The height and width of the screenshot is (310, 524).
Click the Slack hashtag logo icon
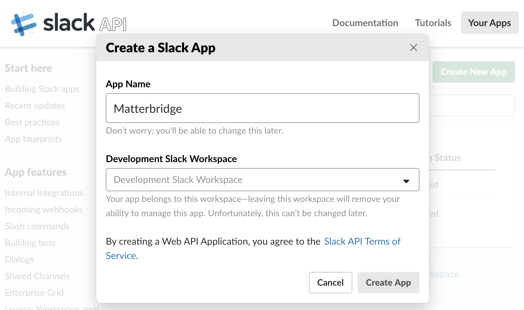point(23,23)
